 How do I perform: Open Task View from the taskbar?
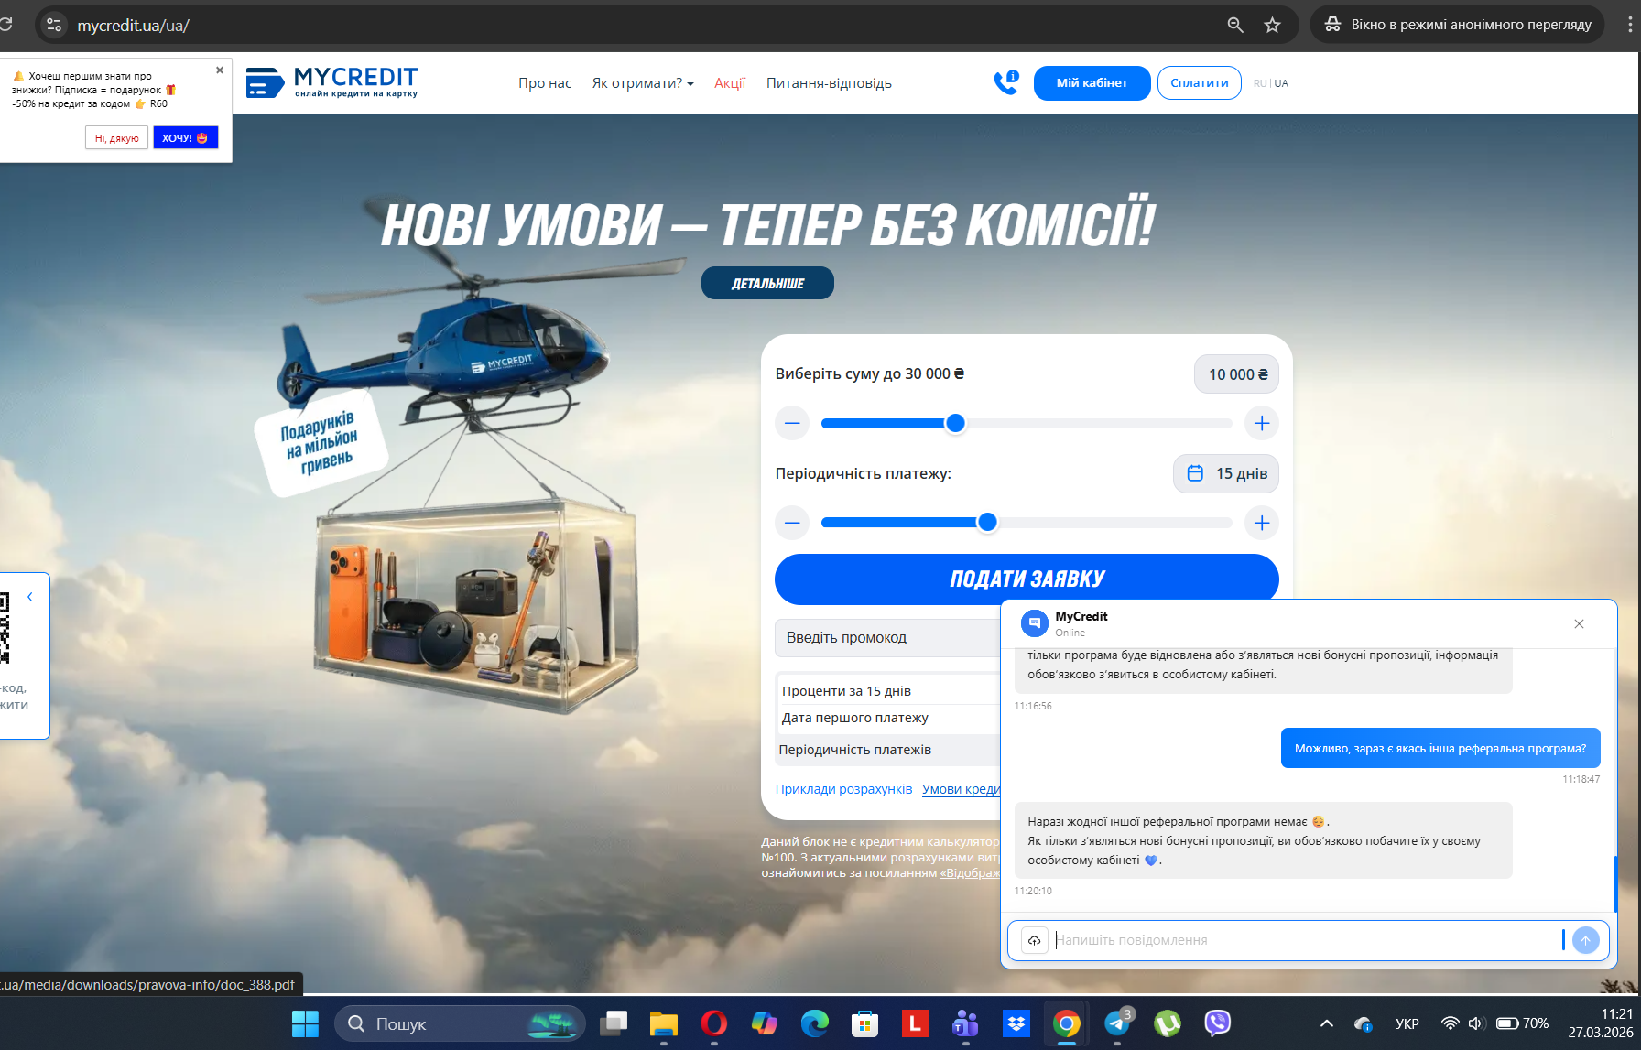click(x=614, y=1023)
